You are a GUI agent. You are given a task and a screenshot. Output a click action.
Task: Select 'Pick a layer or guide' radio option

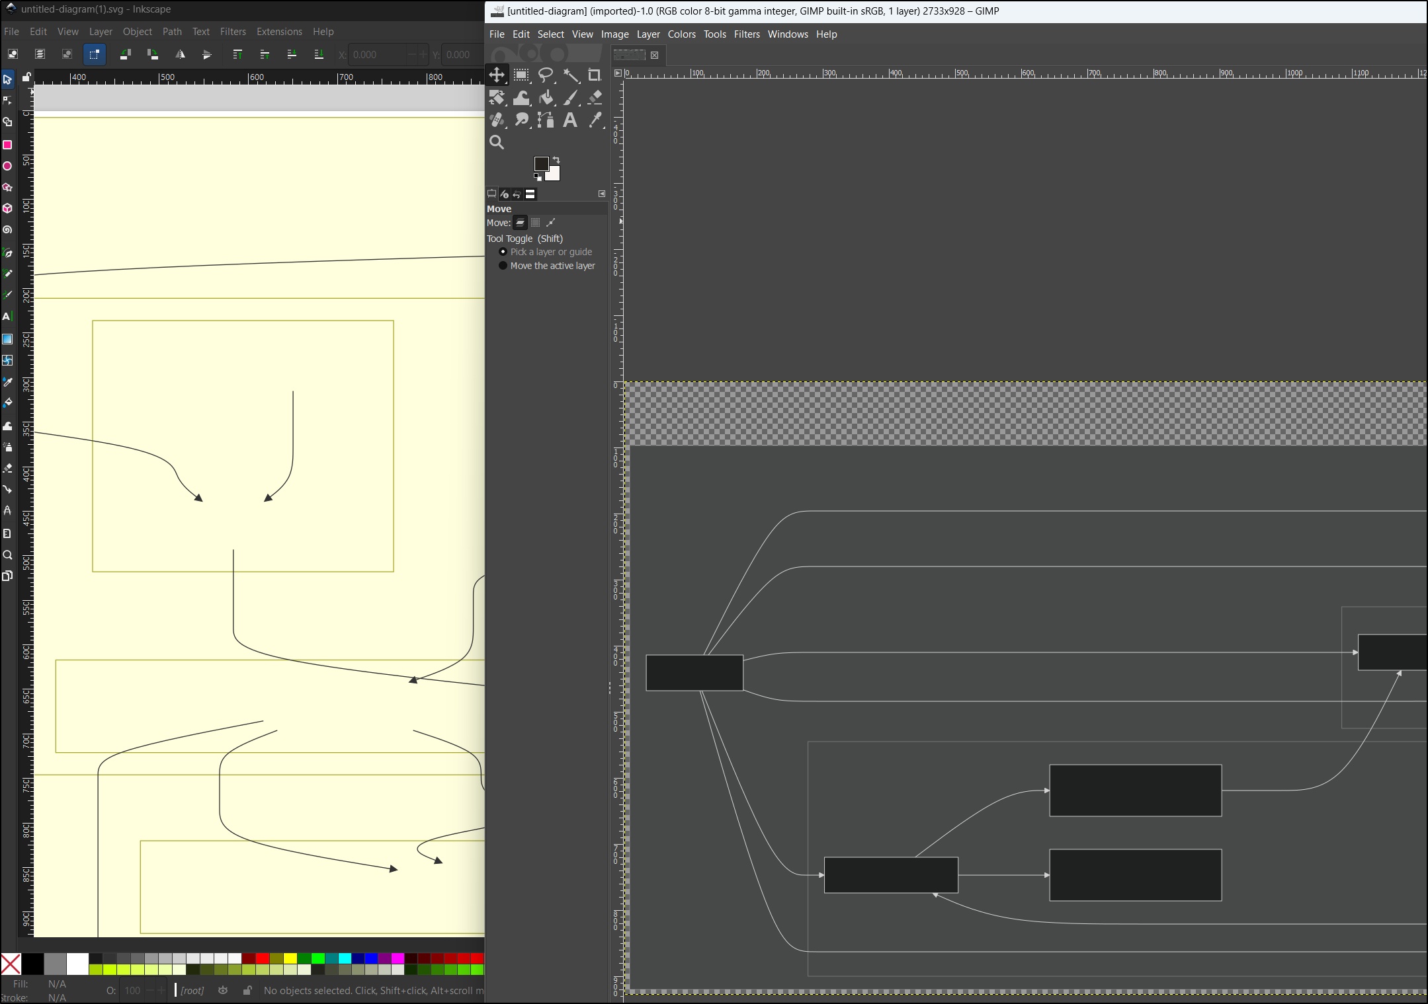coord(503,252)
